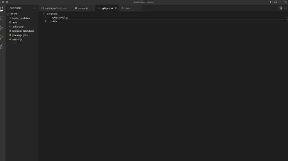Viewport: 288px width, 161px height.
Task: Open the Run and Debug view
Action: (2, 37)
